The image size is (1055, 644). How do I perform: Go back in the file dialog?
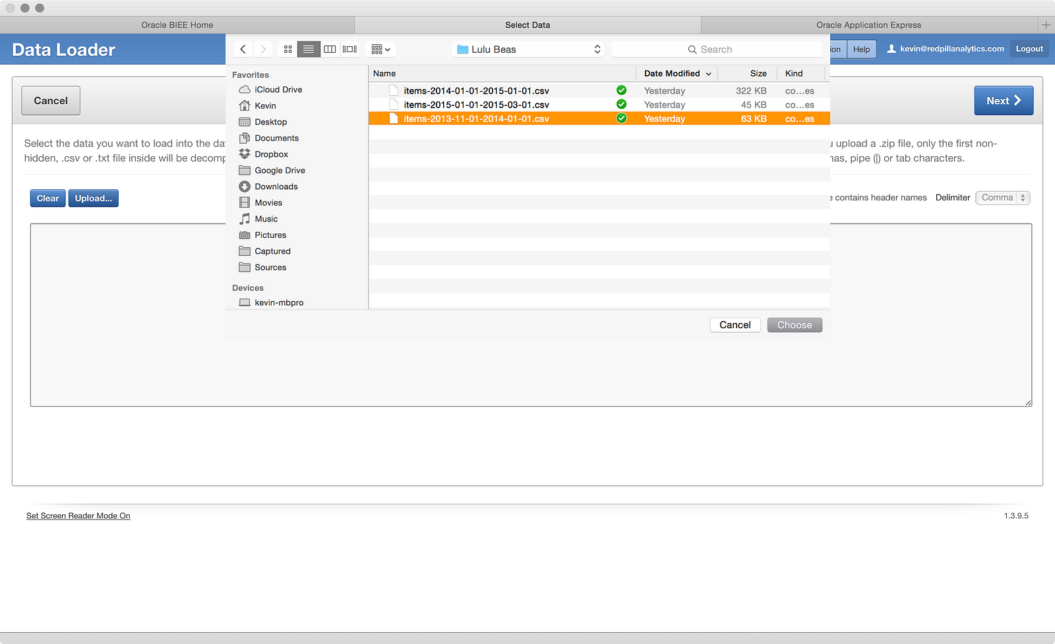(243, 49)
